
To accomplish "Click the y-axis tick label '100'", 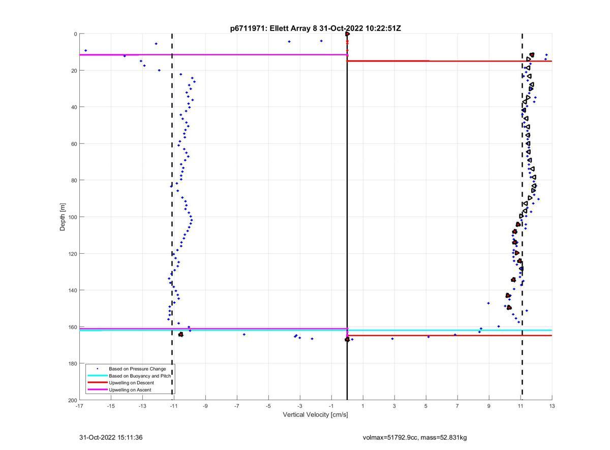I will click(72, 217).
